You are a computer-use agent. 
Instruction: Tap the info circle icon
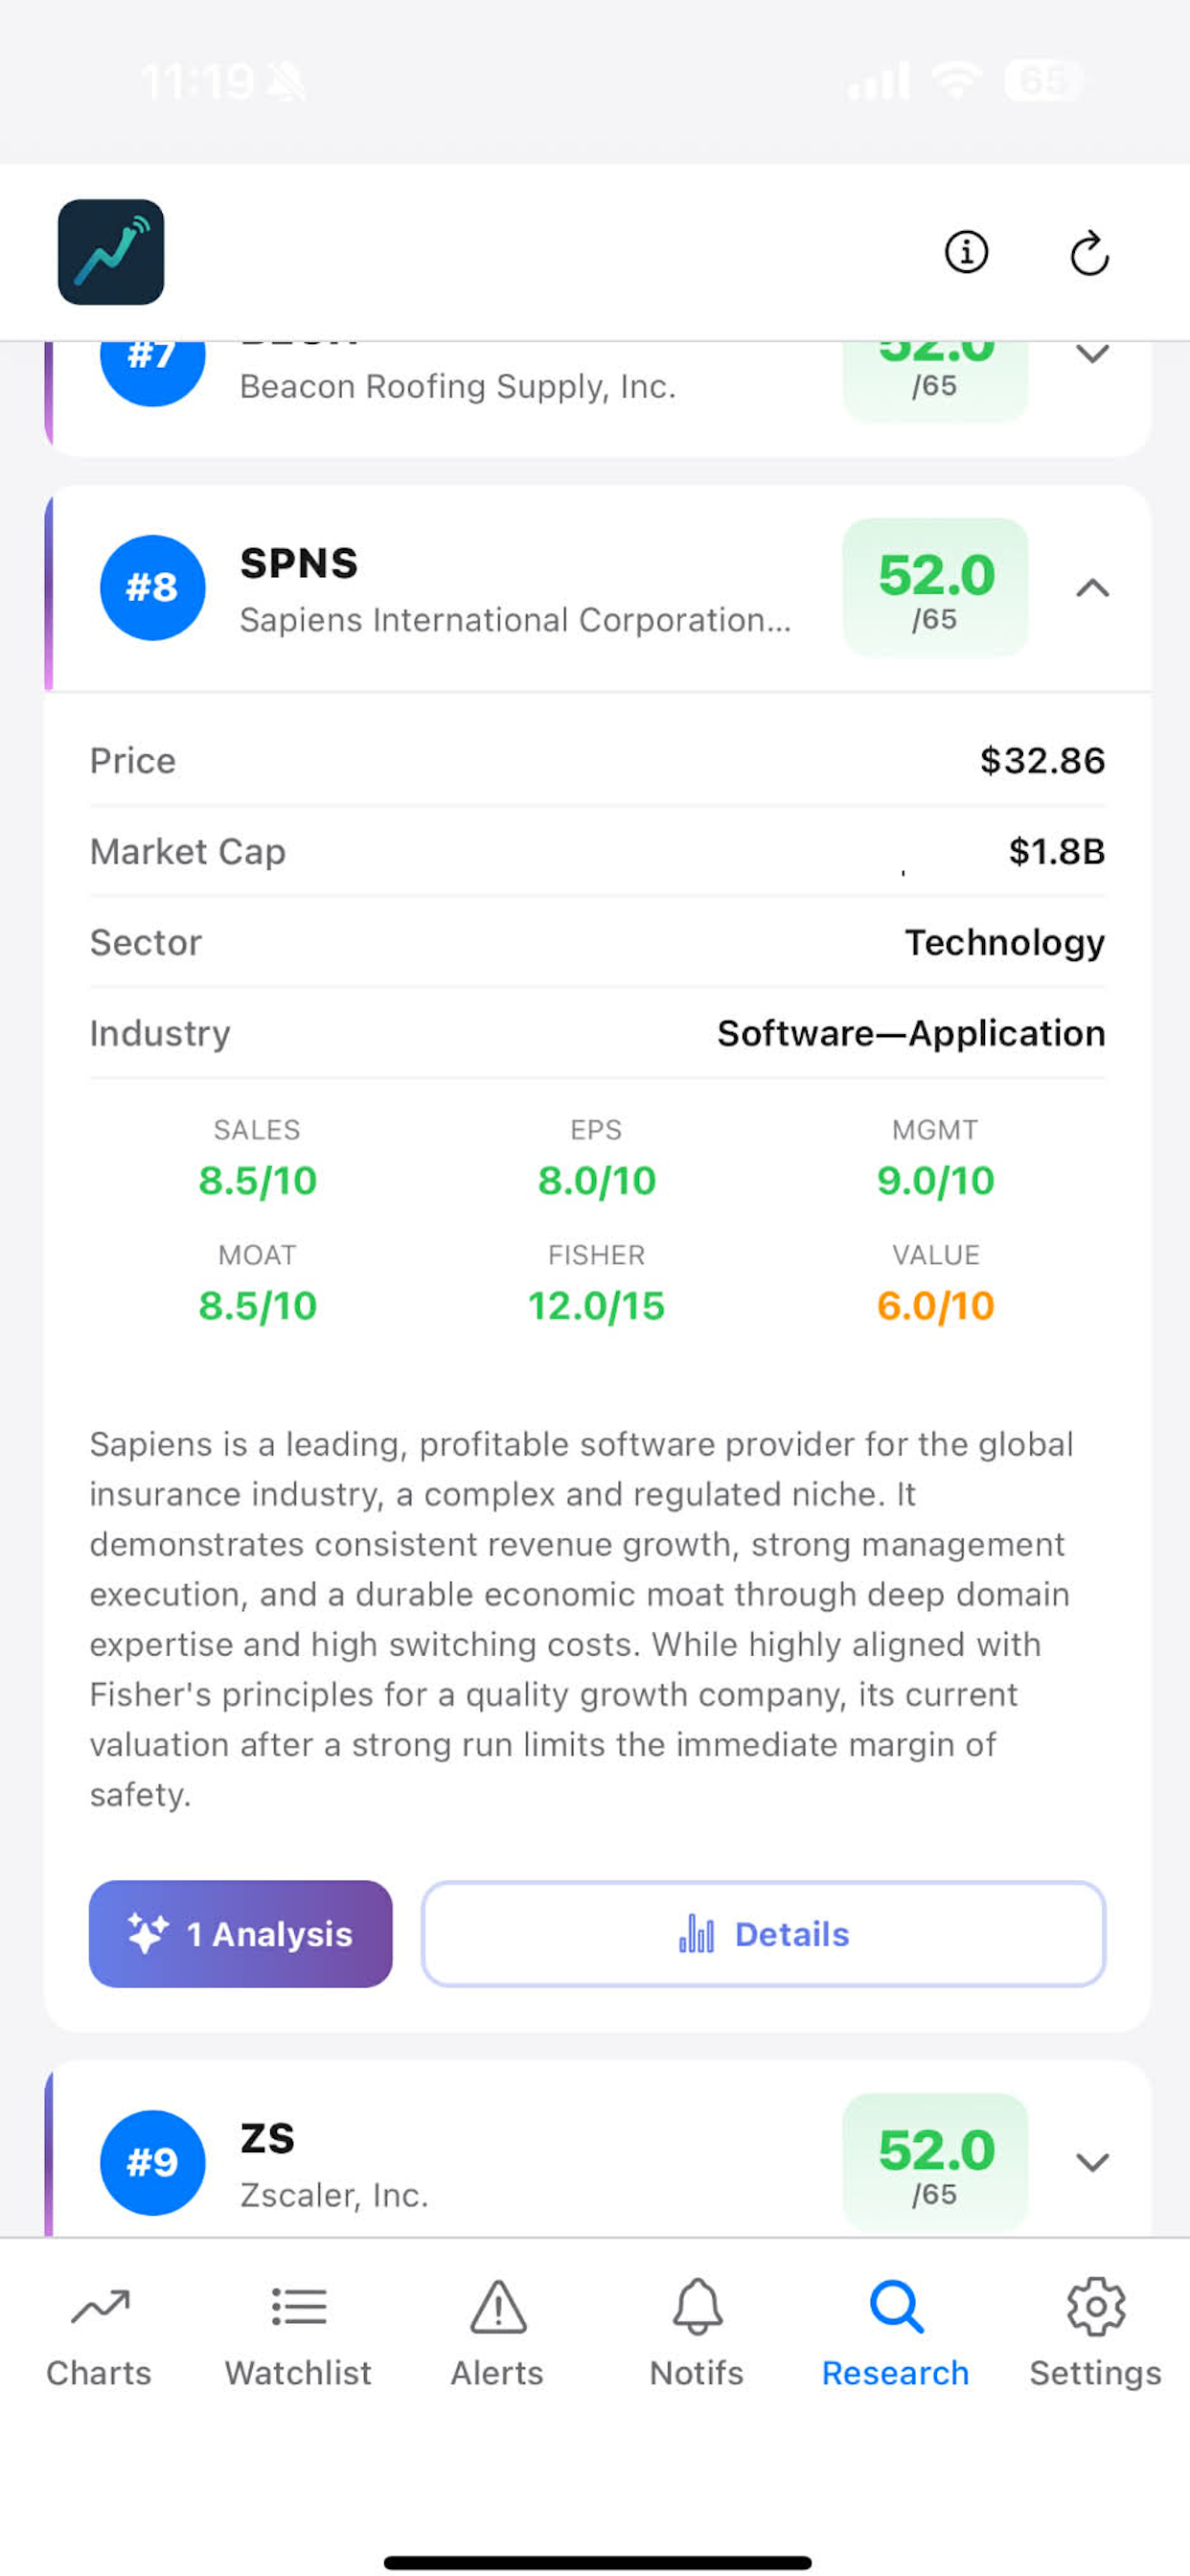tap(966, 252)
